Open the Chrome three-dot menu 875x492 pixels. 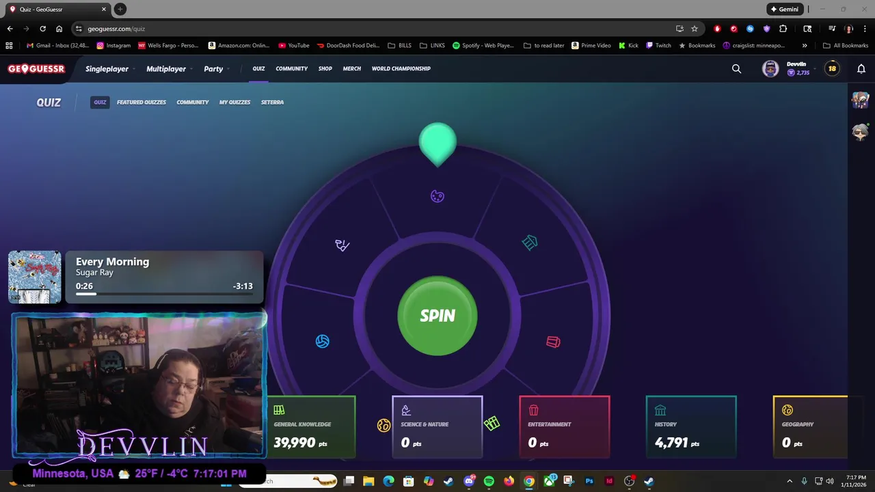pos(864,29)
